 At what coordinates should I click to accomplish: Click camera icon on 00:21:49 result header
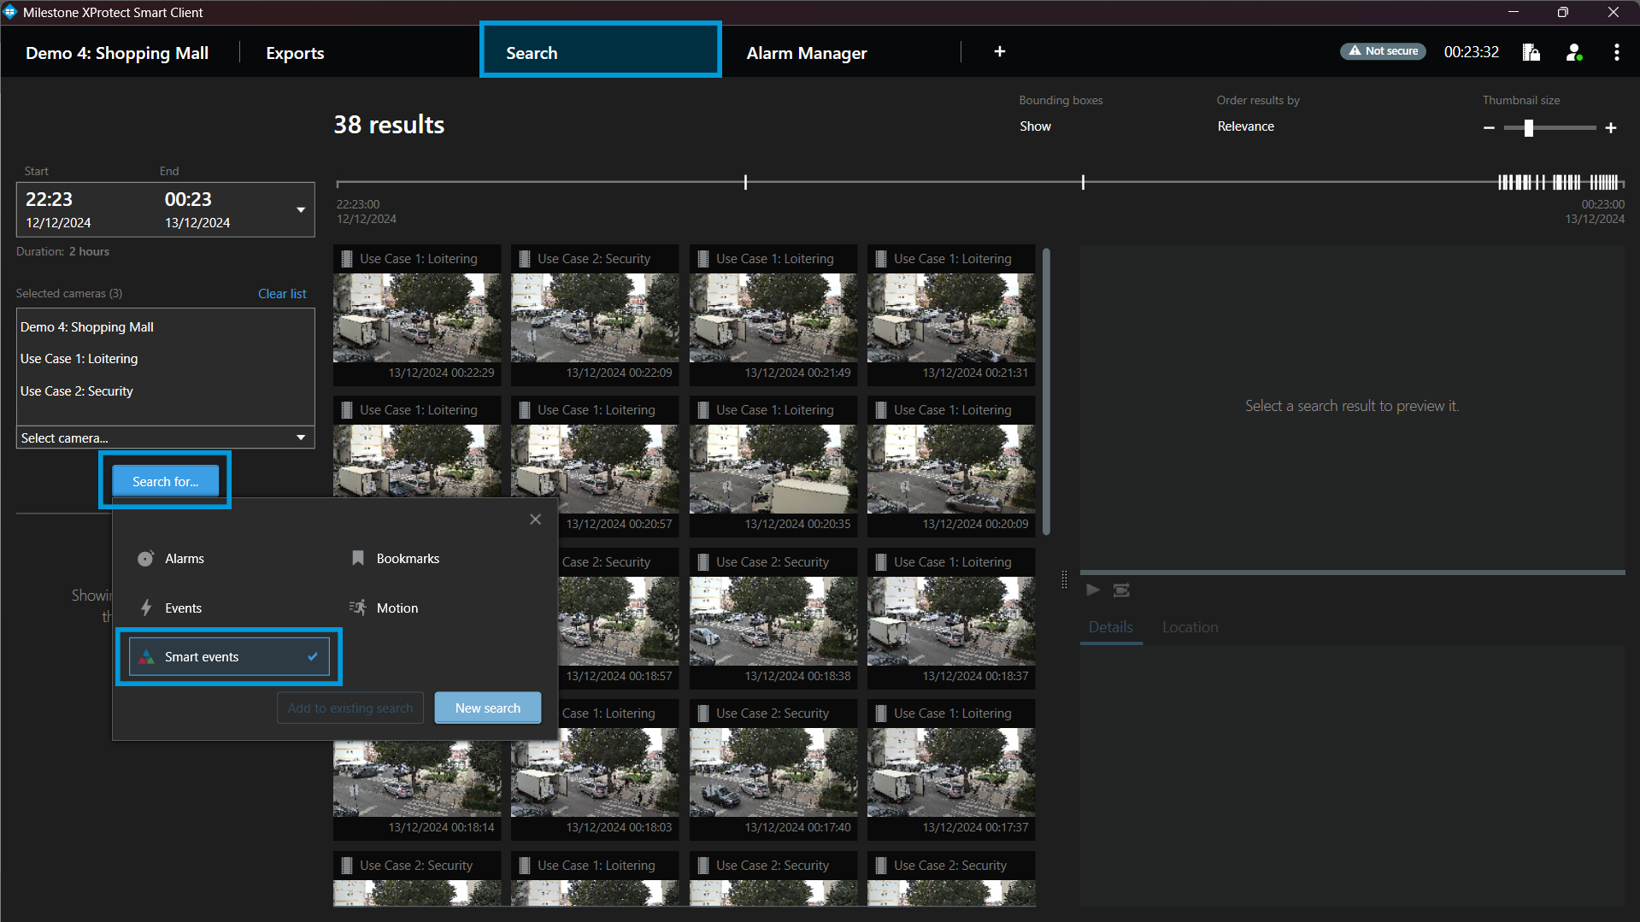(702, 259)
